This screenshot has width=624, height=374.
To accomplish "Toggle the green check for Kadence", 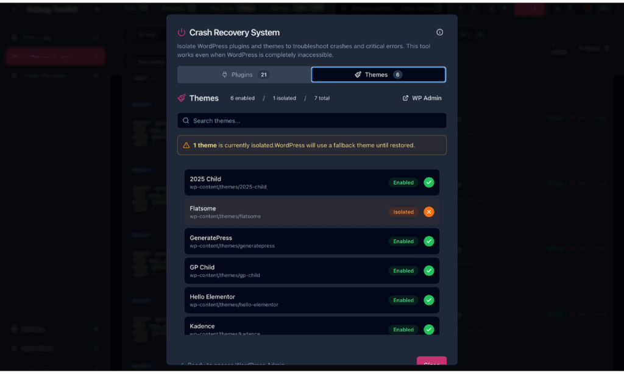I will [x=428, y=330].
